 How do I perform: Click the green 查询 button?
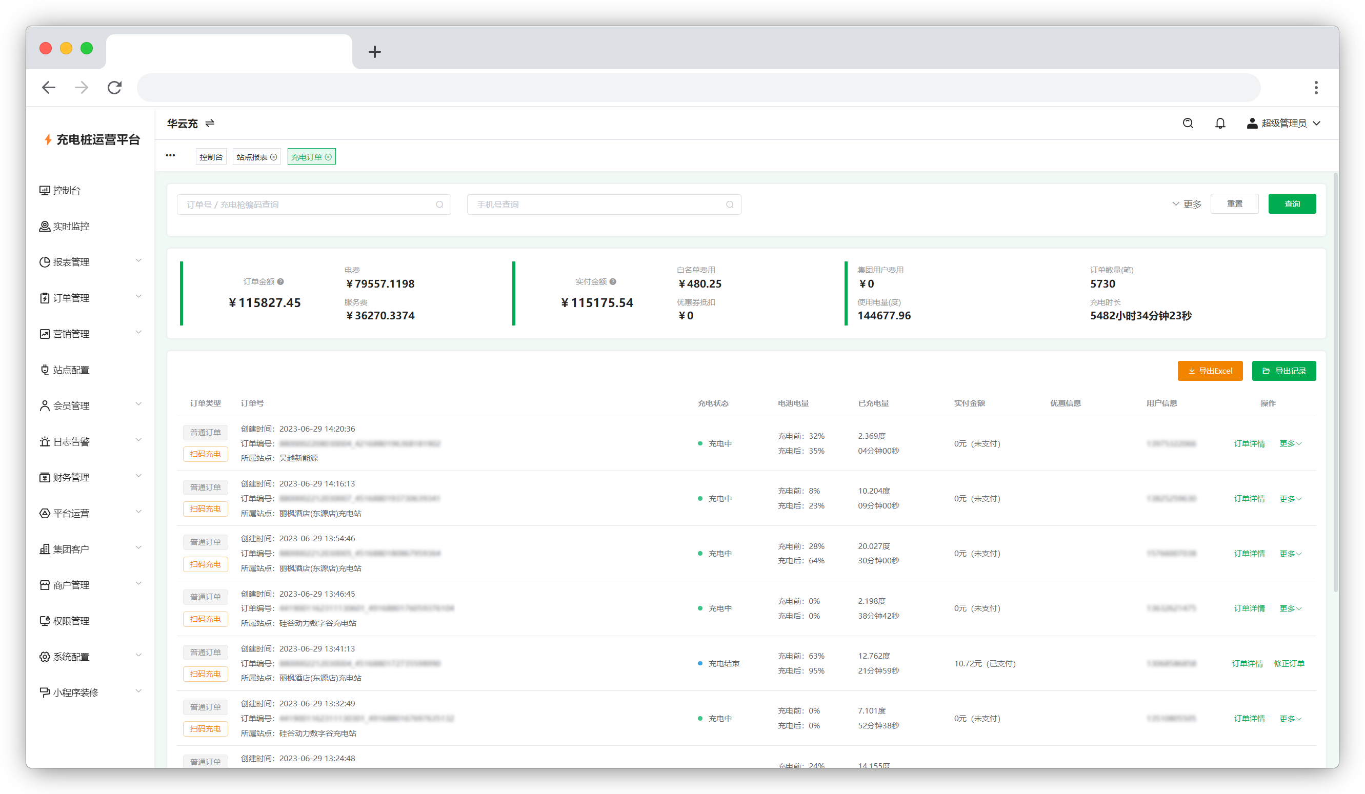pyautogui.click(x=1291, y=204)
